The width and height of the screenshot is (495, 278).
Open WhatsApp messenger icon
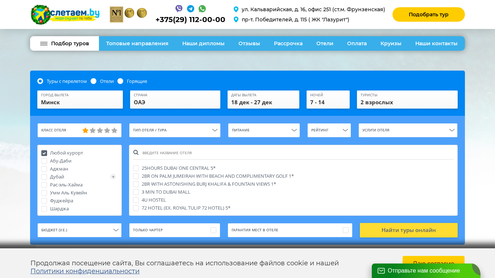pos(202,9)
